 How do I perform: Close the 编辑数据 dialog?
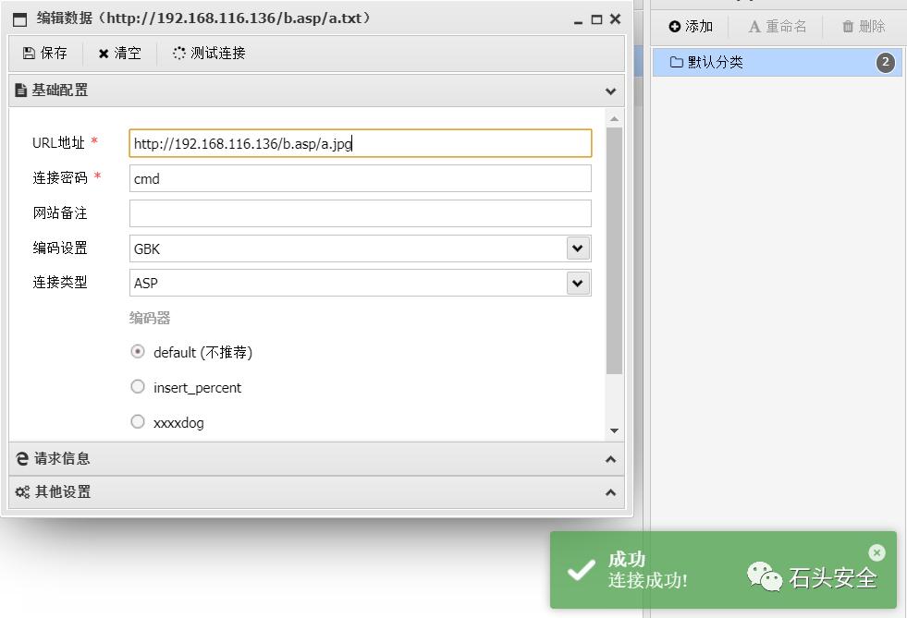pos(616,19)
